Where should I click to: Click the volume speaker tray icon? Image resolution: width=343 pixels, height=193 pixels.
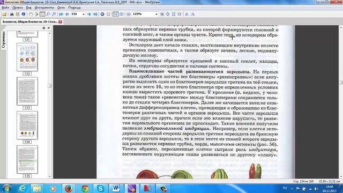316,189
